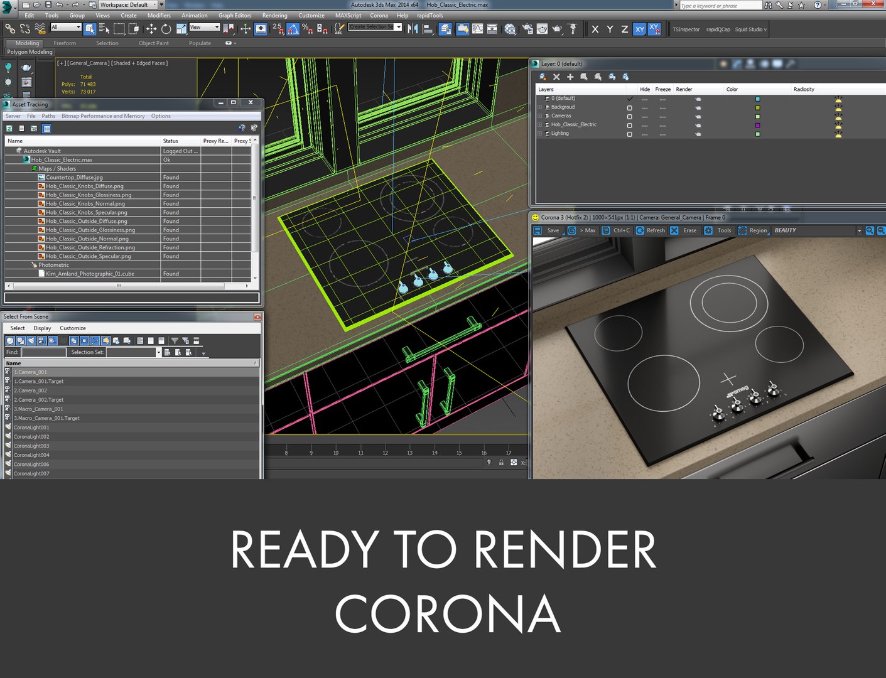Image resolution: width=886 pixels, height=678 pixels.
Task: Switch Asset Tracking to table view
Action: point(46,129)
